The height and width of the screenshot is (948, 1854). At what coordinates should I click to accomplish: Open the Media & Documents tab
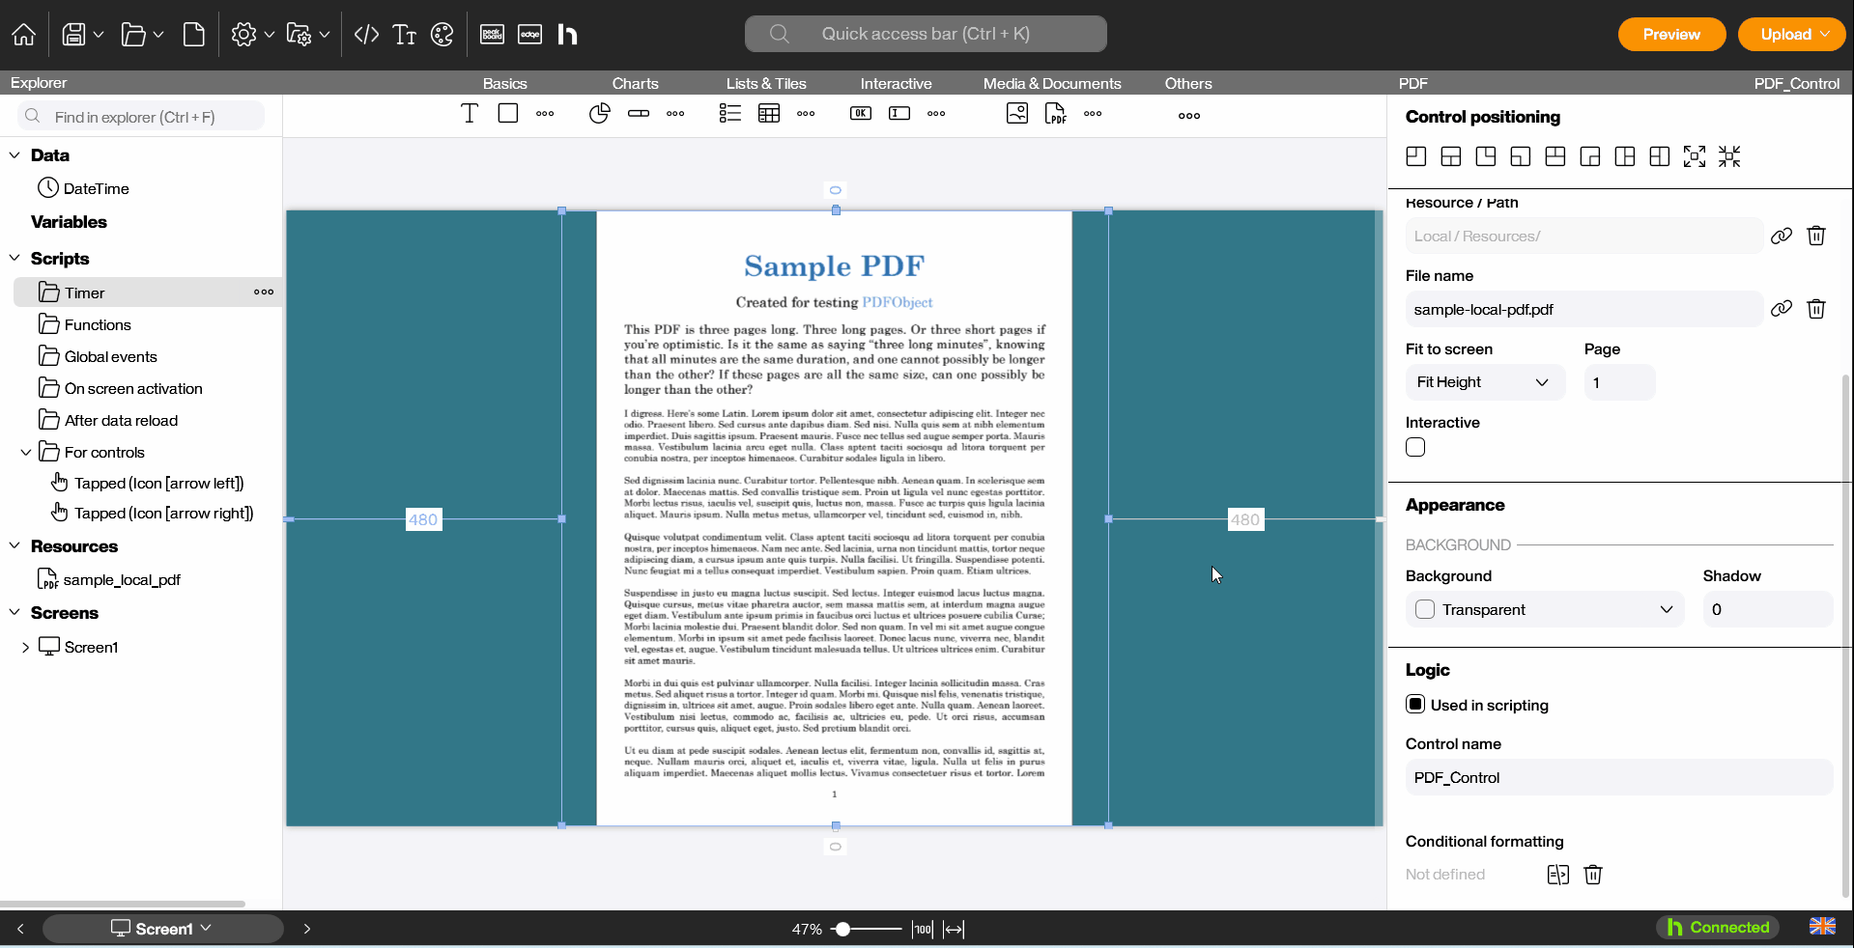coord(1051,84)
